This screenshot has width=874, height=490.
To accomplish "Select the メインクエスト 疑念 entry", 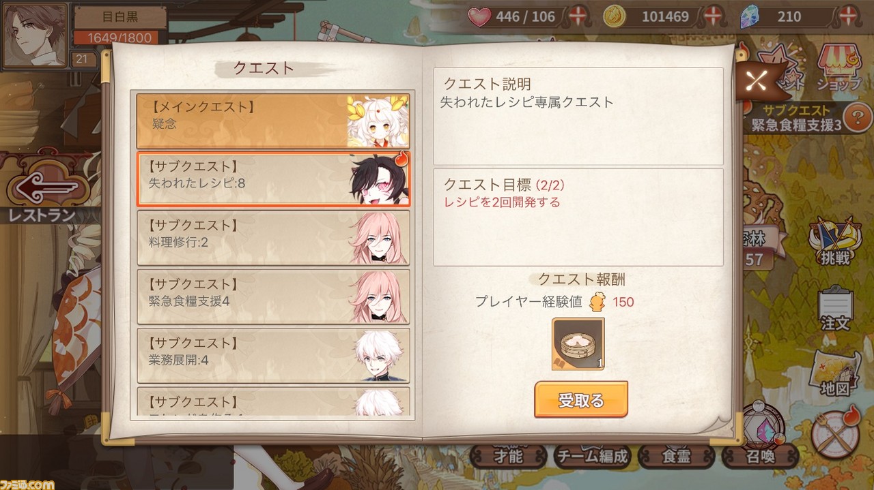I will (x=273, y=121).
